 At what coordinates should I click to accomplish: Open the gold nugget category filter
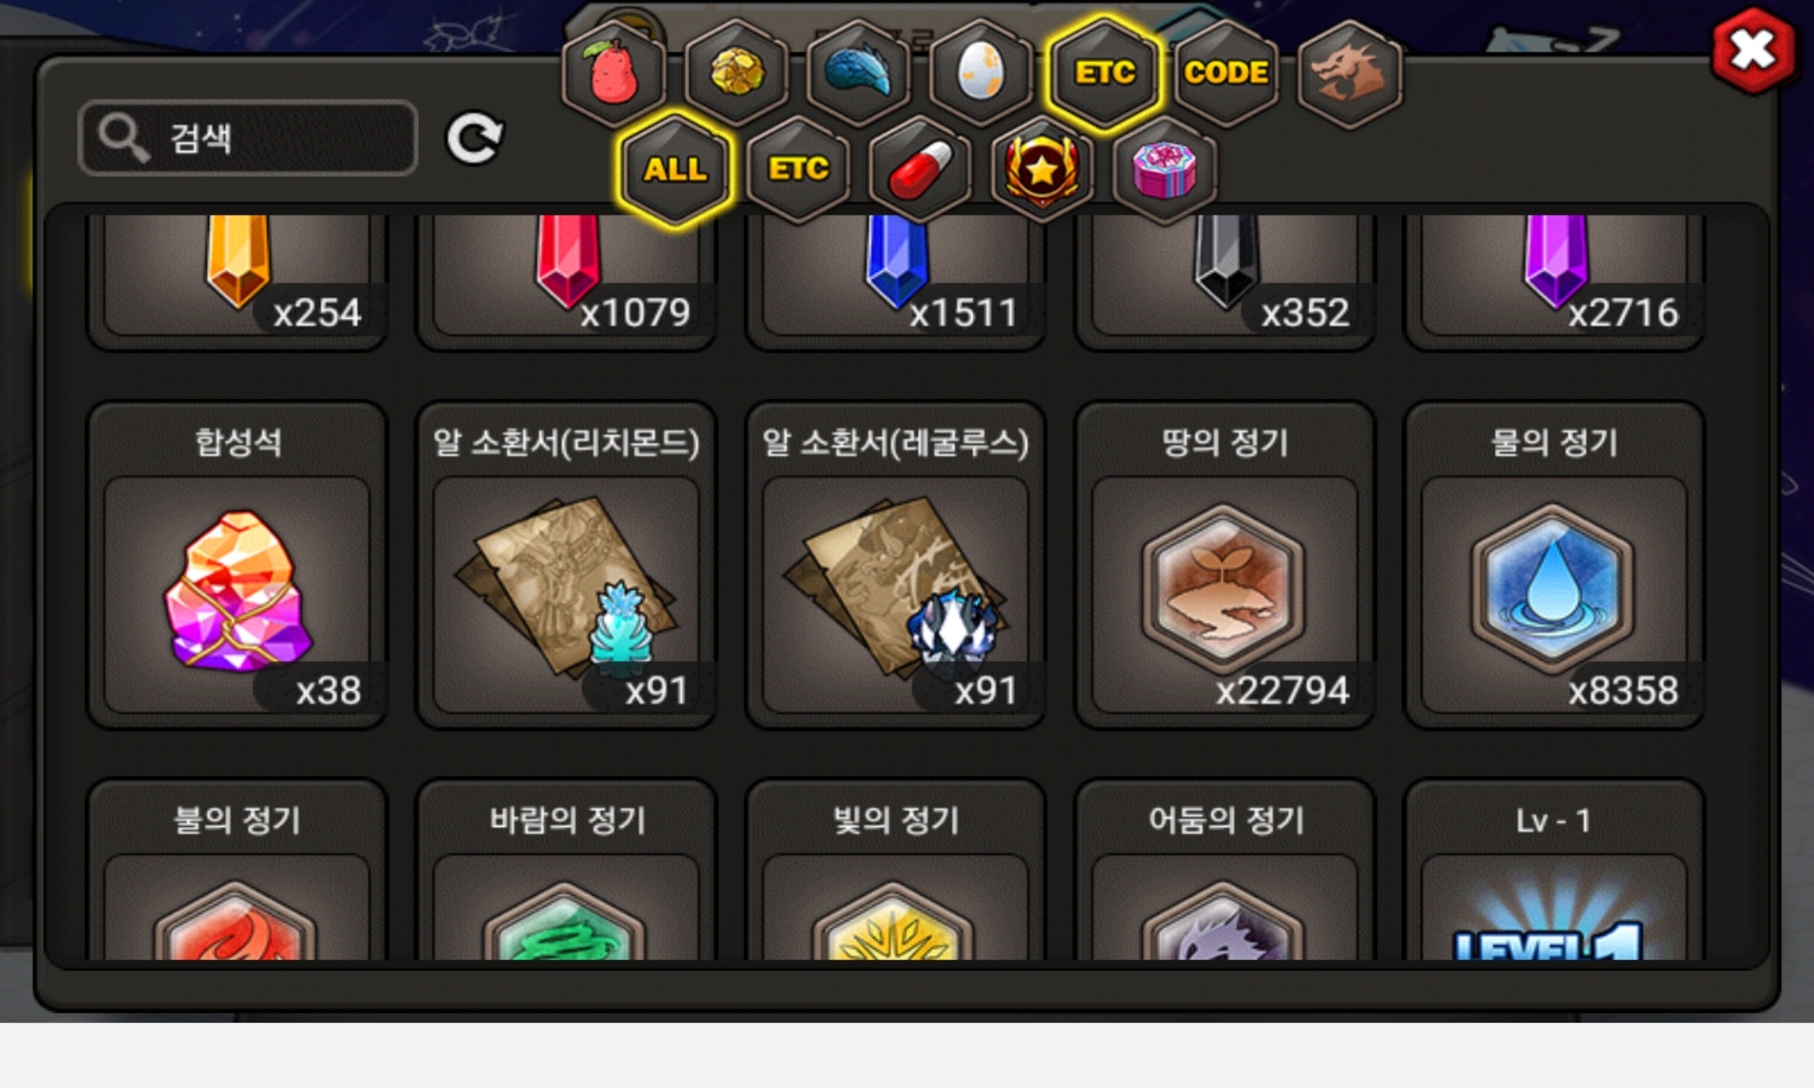coord(736,73)
